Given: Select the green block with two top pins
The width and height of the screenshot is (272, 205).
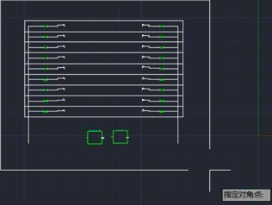Looking at the screenshot, I should coord(120,137).
